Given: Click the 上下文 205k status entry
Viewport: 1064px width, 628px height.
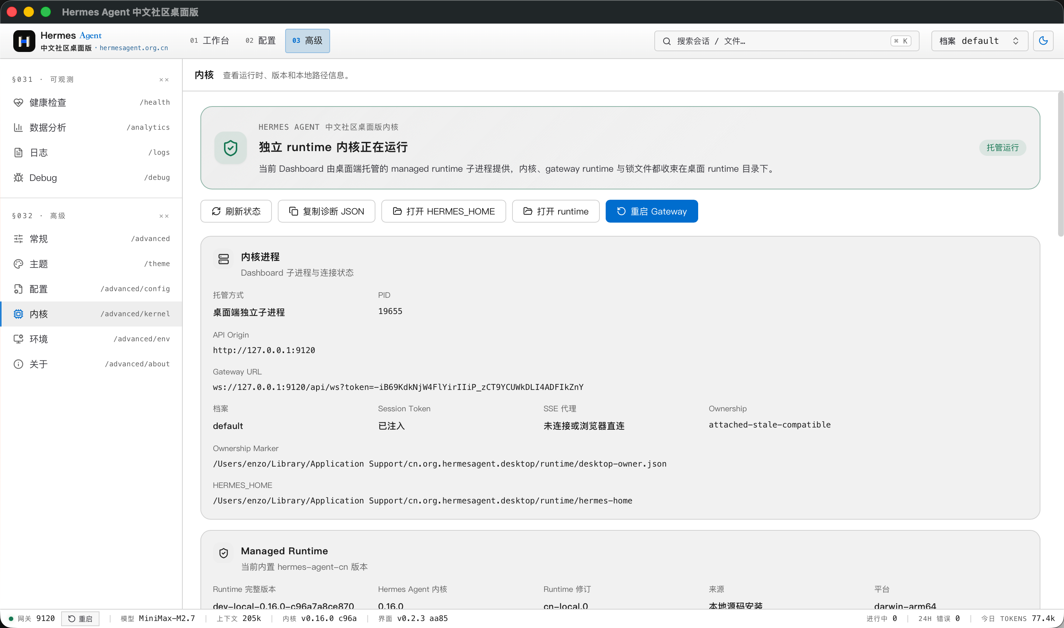Looking at the screenshot, I should [239, 619].
